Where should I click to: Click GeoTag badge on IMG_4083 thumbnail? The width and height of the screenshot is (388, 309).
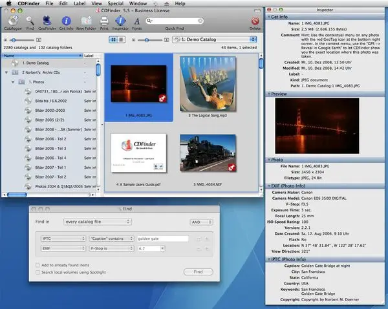coord(162,98)
